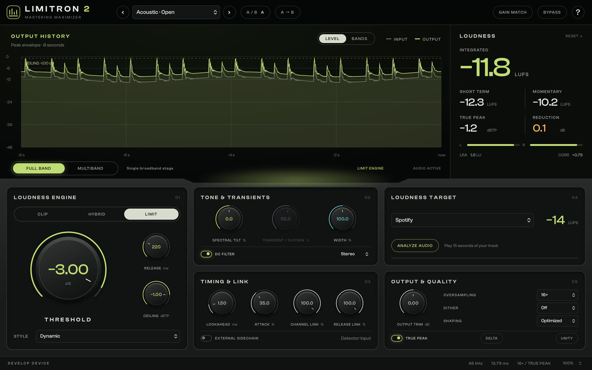Toggle the External Sidechain switch

pos(206,338)
